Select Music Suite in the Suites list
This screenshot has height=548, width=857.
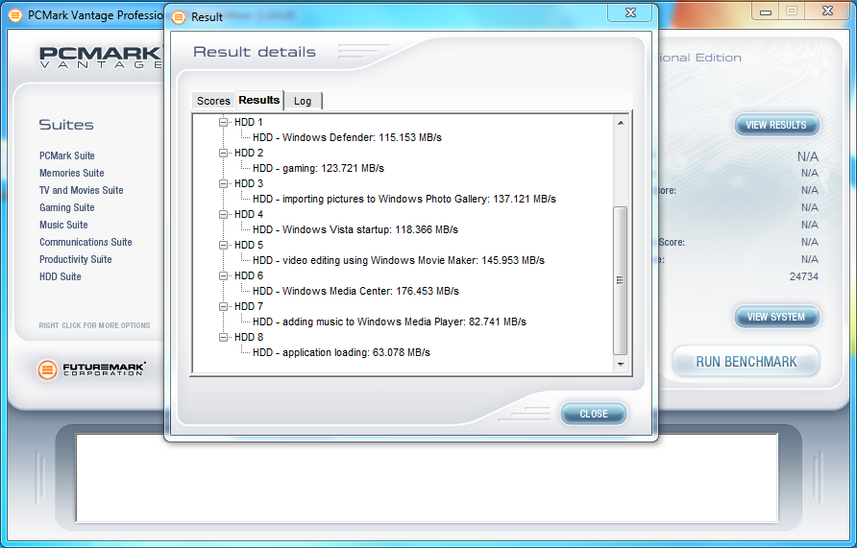[x=63, y=225]
